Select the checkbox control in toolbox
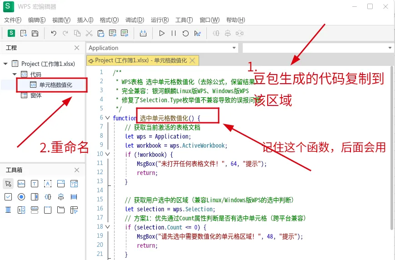This screenshot has height=260, width=395. 8,197
